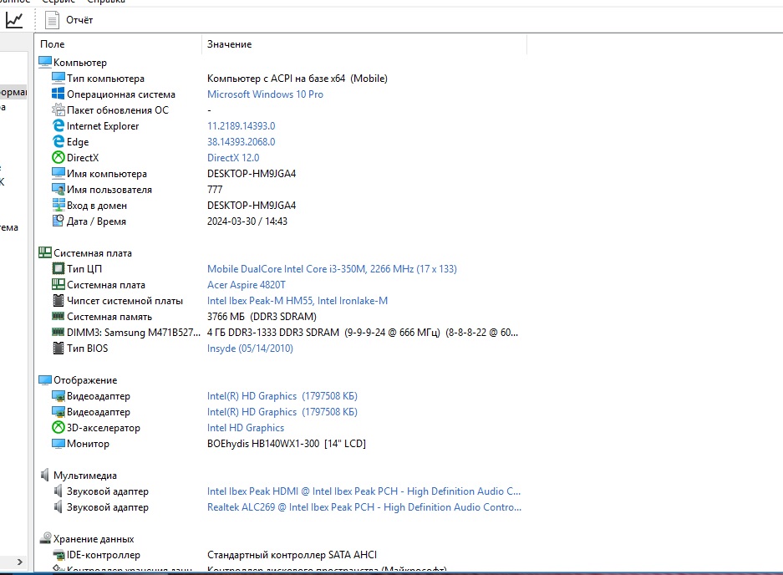Screen dimensions: 783x575
Task: Click the Edge browser icon
Action: pos(58,142)
